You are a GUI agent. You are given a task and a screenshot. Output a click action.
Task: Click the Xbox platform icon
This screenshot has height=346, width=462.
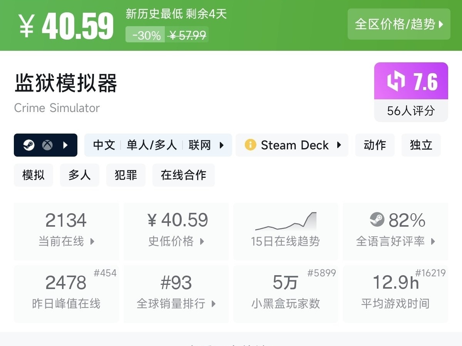tap(47, 145)
